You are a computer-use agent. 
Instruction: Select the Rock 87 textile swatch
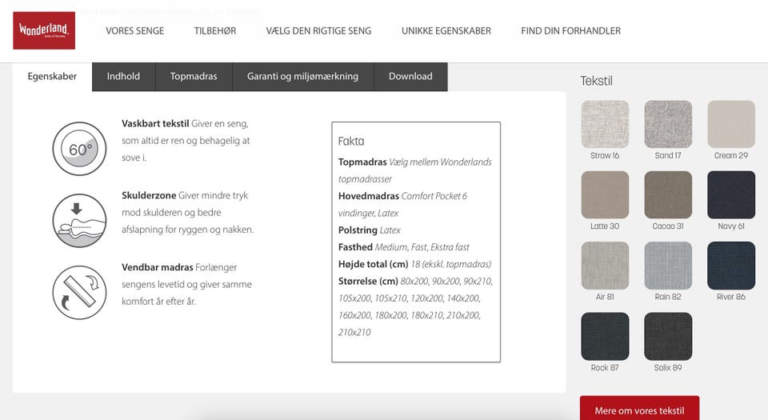[605, 336]
